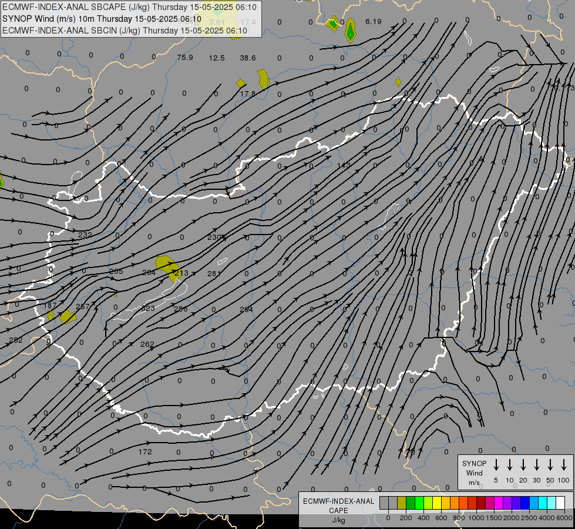Click the olive CAPE patch beside value 257
The image size is (575, 529).
pos(68,316)
